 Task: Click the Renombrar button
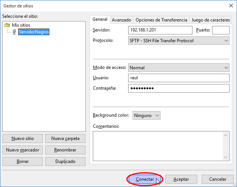click(65, 150)
